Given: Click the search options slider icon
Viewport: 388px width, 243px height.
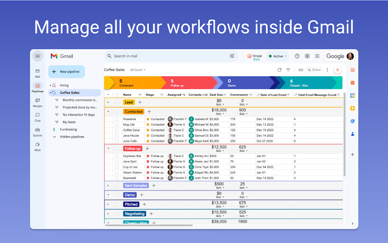Looking at the screenshot, I should point(232,56).
